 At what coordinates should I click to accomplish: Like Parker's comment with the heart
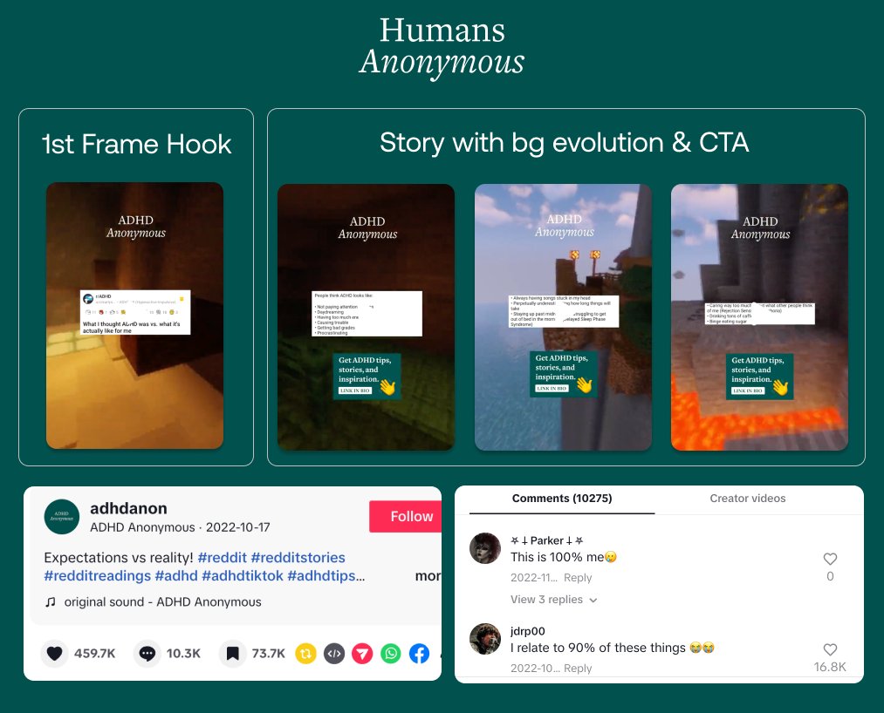830,559
